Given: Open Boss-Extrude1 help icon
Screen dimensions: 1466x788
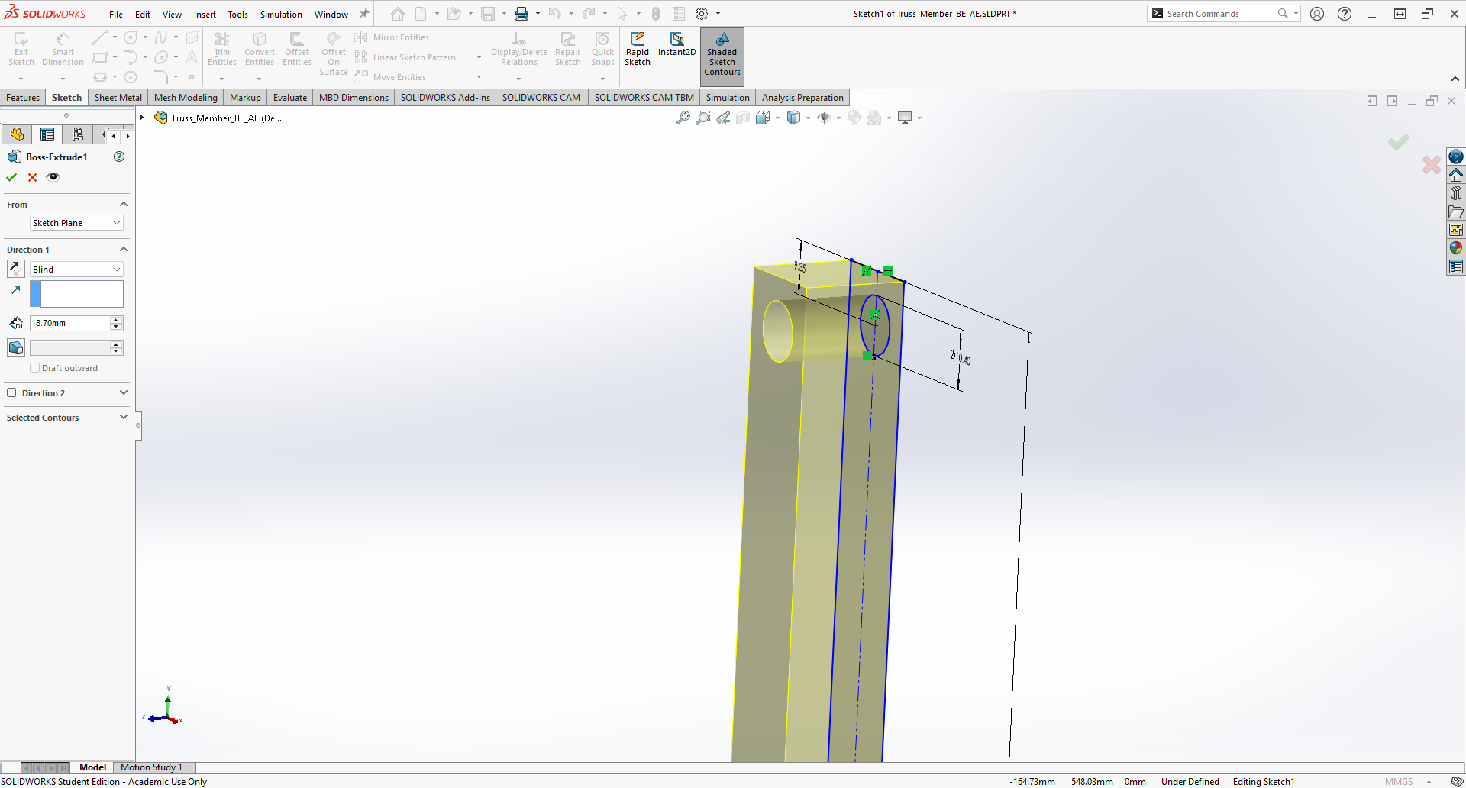Looking at the screenshot, I should point(119,157).
